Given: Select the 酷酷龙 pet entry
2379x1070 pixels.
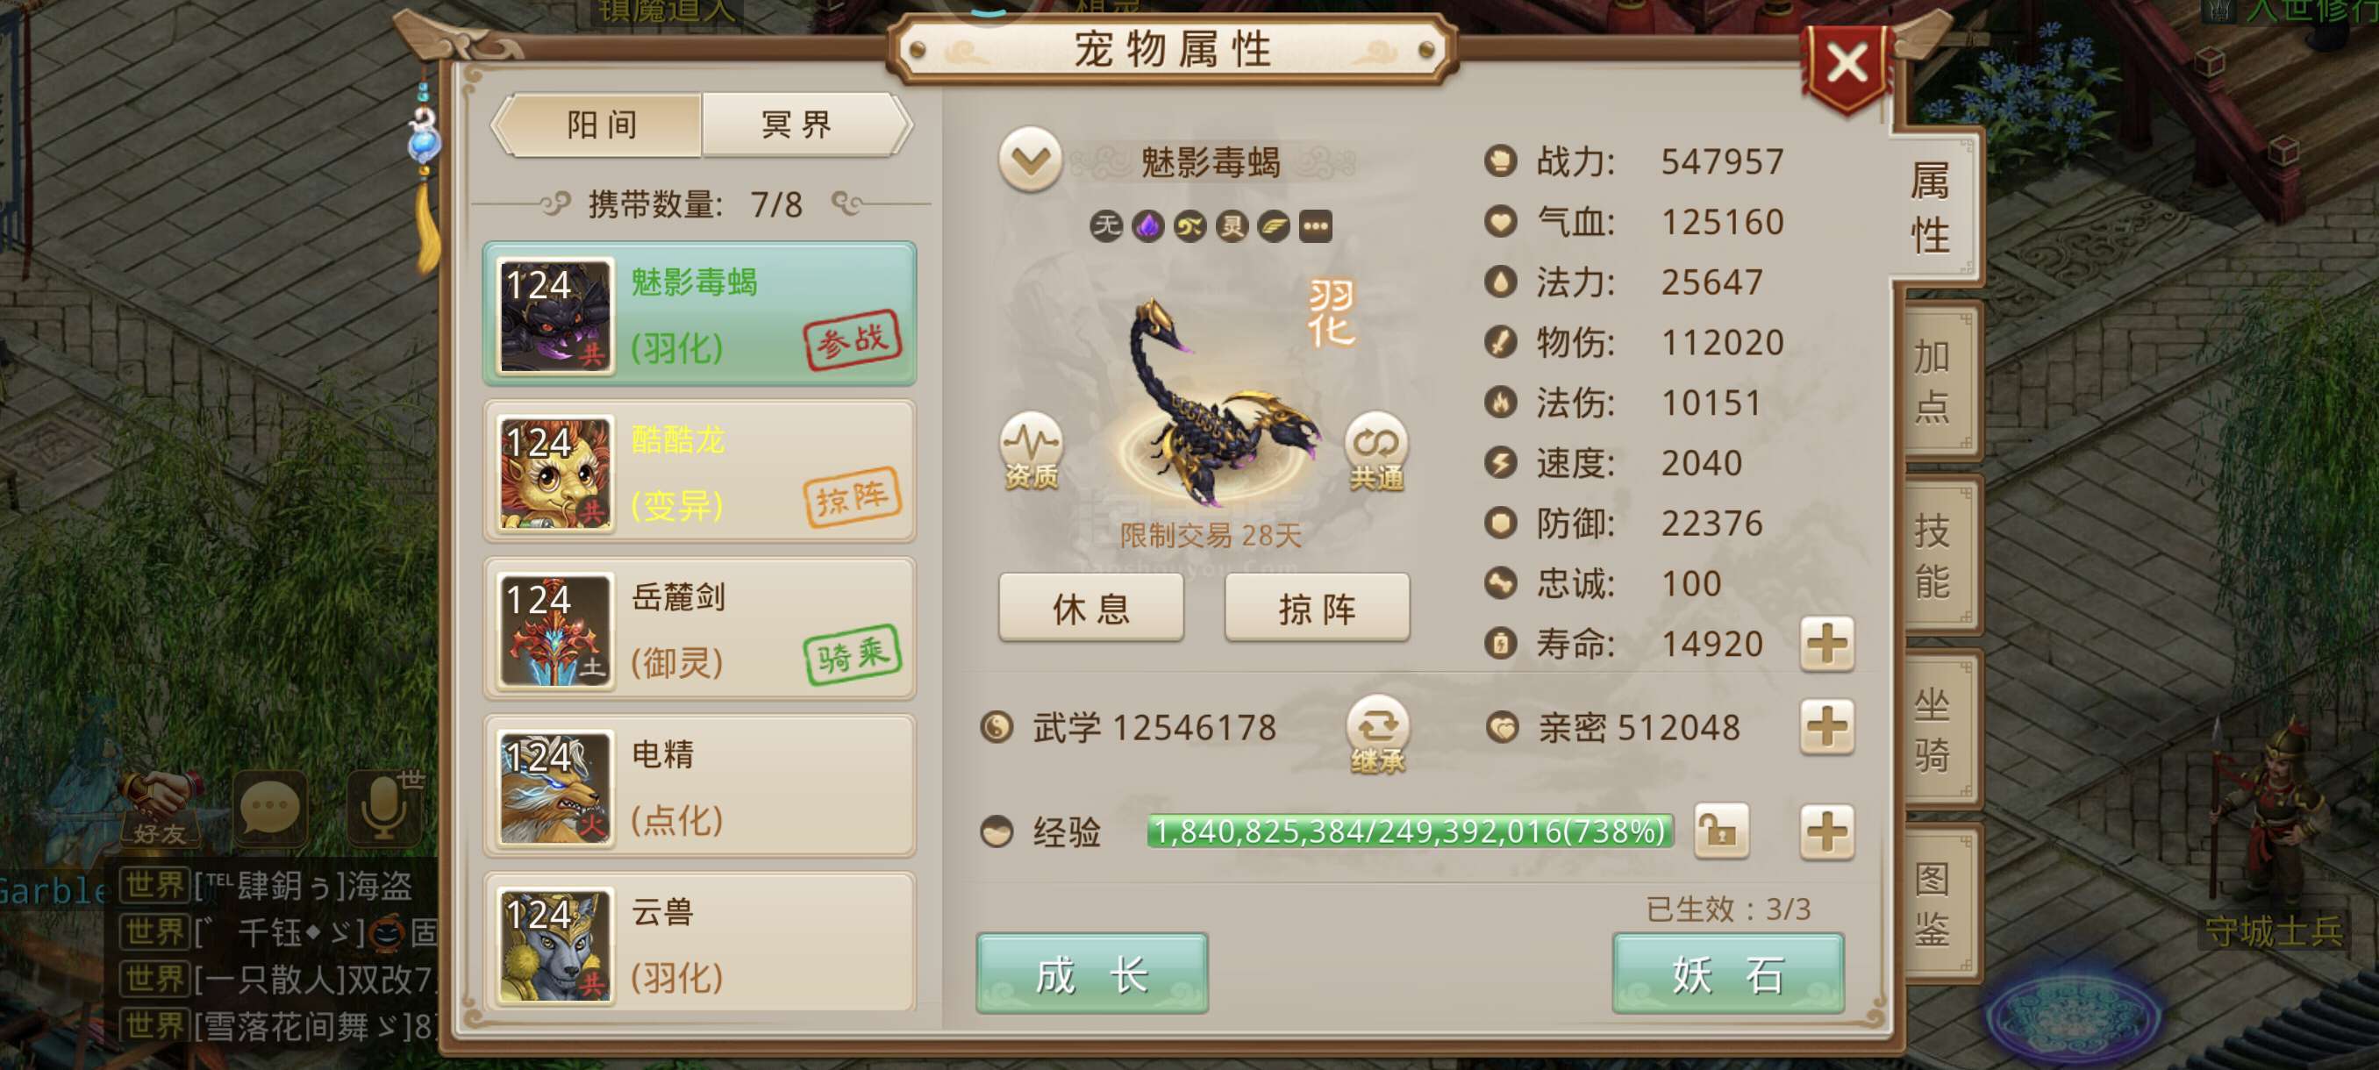Looking at the screenshot, I should (700, 471).
